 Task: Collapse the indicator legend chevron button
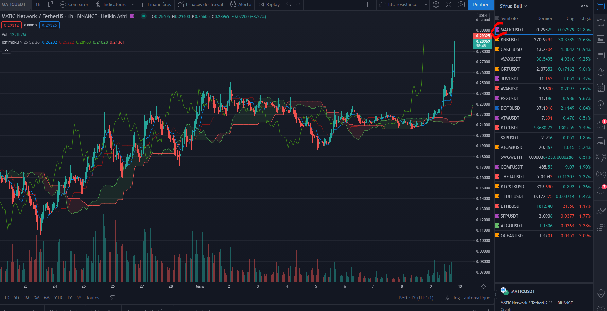click(x=6, y=50)
